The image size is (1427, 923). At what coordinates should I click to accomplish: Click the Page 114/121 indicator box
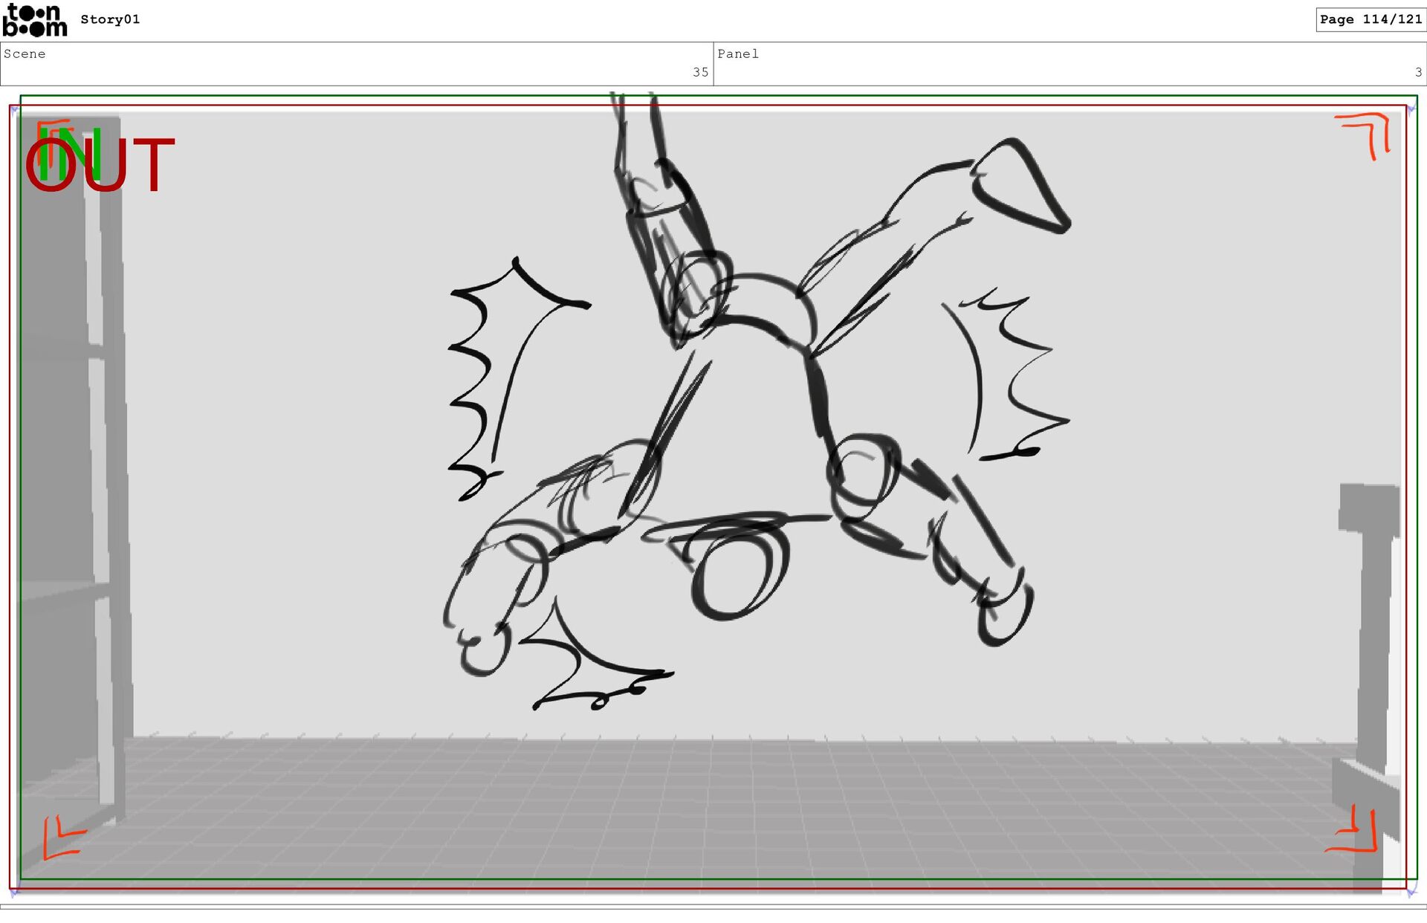coord(1370,19)
